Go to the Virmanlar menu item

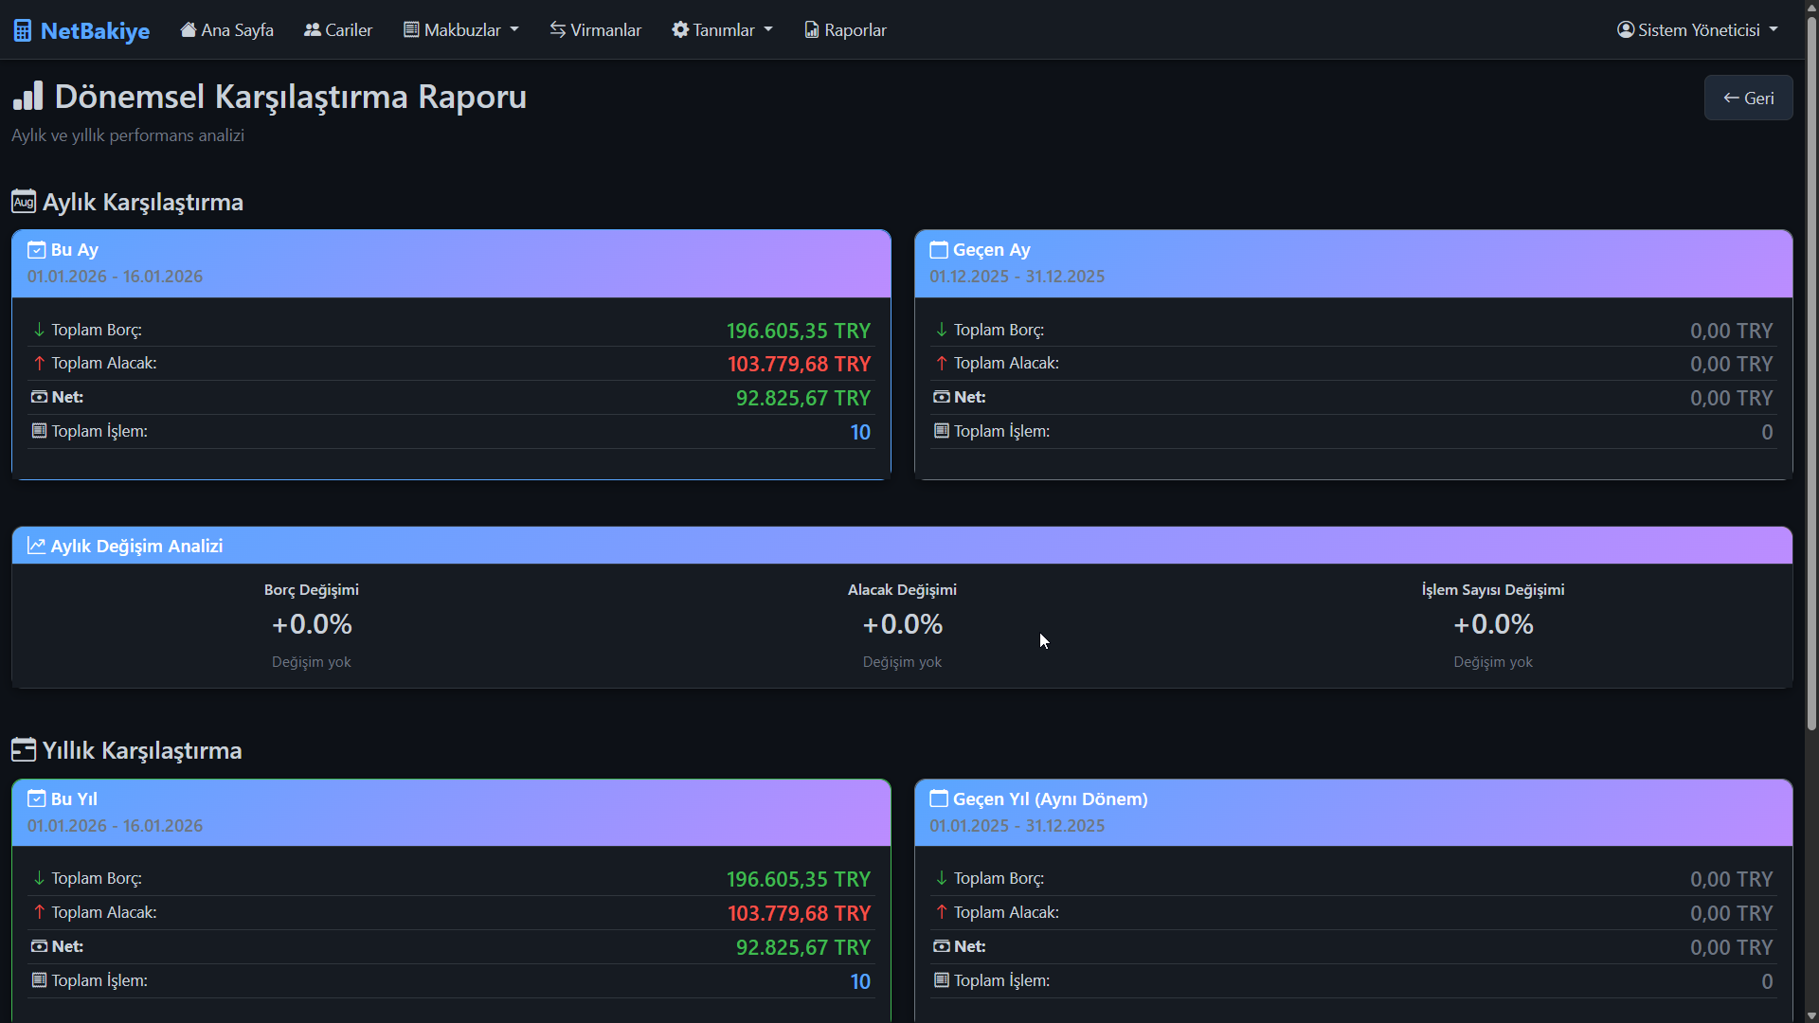(x=596, y=30)
